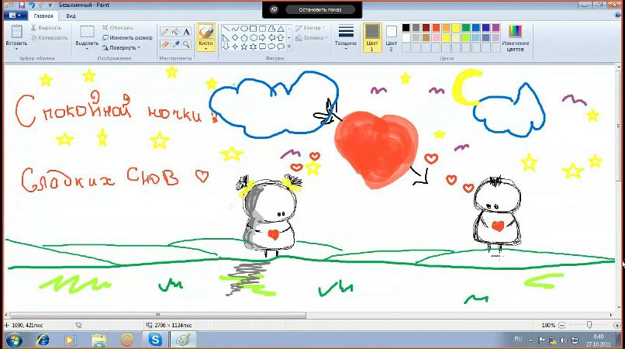Activate Цвет 1 color slot
The image size is (625, 349).
tap(371, 36)
